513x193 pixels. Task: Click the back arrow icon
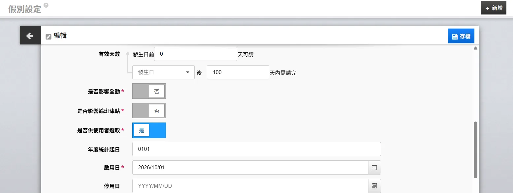30,35
